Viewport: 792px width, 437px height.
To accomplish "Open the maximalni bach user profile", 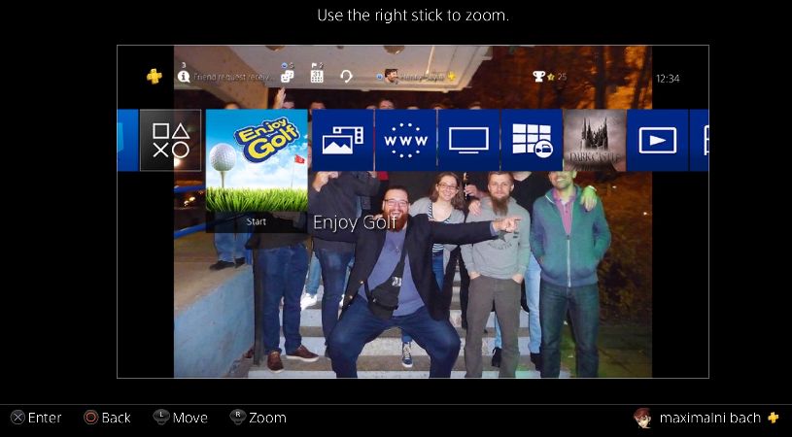I will click(707, 418).
